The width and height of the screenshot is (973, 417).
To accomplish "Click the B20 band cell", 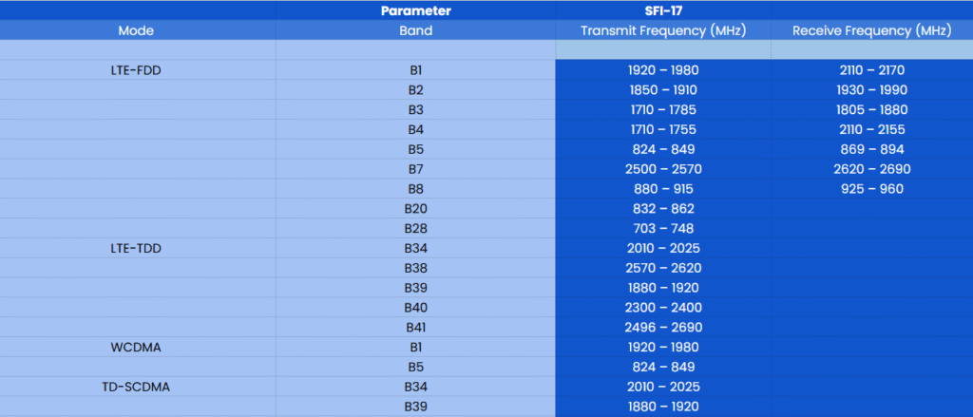I will pos(415,208).
